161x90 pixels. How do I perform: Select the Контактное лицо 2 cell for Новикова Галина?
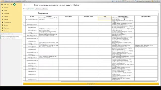pos(146,46)
